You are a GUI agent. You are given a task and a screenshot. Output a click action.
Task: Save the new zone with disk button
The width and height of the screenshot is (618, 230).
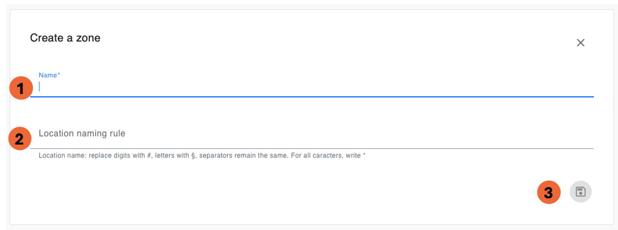[580, 192]
